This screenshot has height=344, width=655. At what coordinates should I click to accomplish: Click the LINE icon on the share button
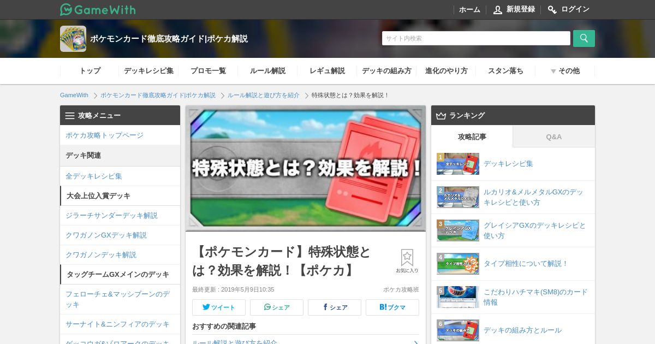[x=267, y=307]
